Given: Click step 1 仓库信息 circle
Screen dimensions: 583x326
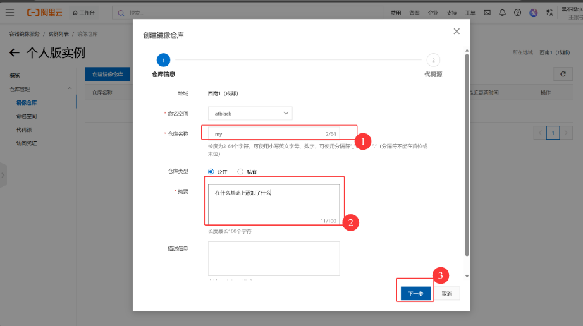Looking at the screenshot, I should click(x=163, y=60).
